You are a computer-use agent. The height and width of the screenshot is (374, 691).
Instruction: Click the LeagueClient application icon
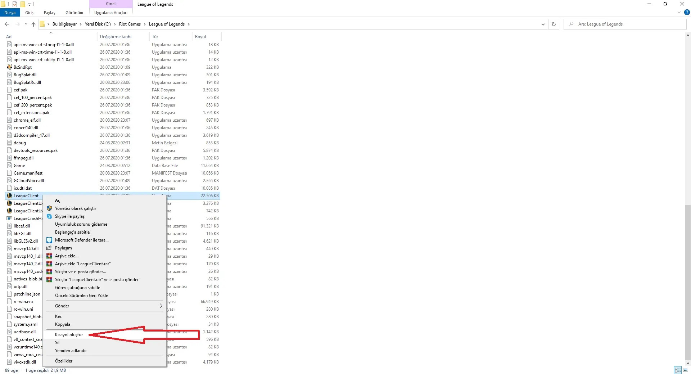click(x=10, y=196)
